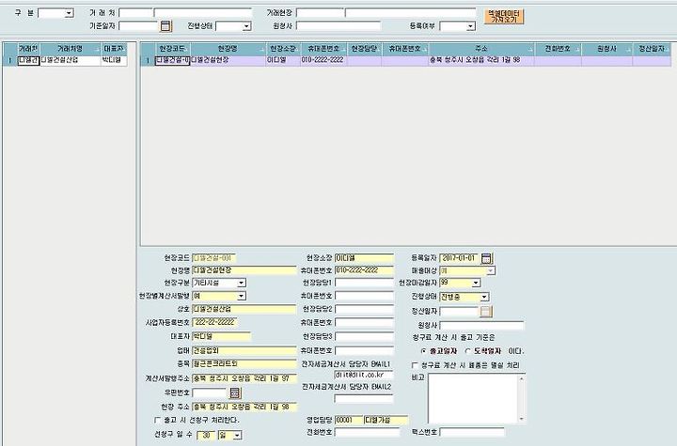Click the 상호 field containing 디엘건설산업
The width and height of the screenshot is (677, 446).
point(244,309)
